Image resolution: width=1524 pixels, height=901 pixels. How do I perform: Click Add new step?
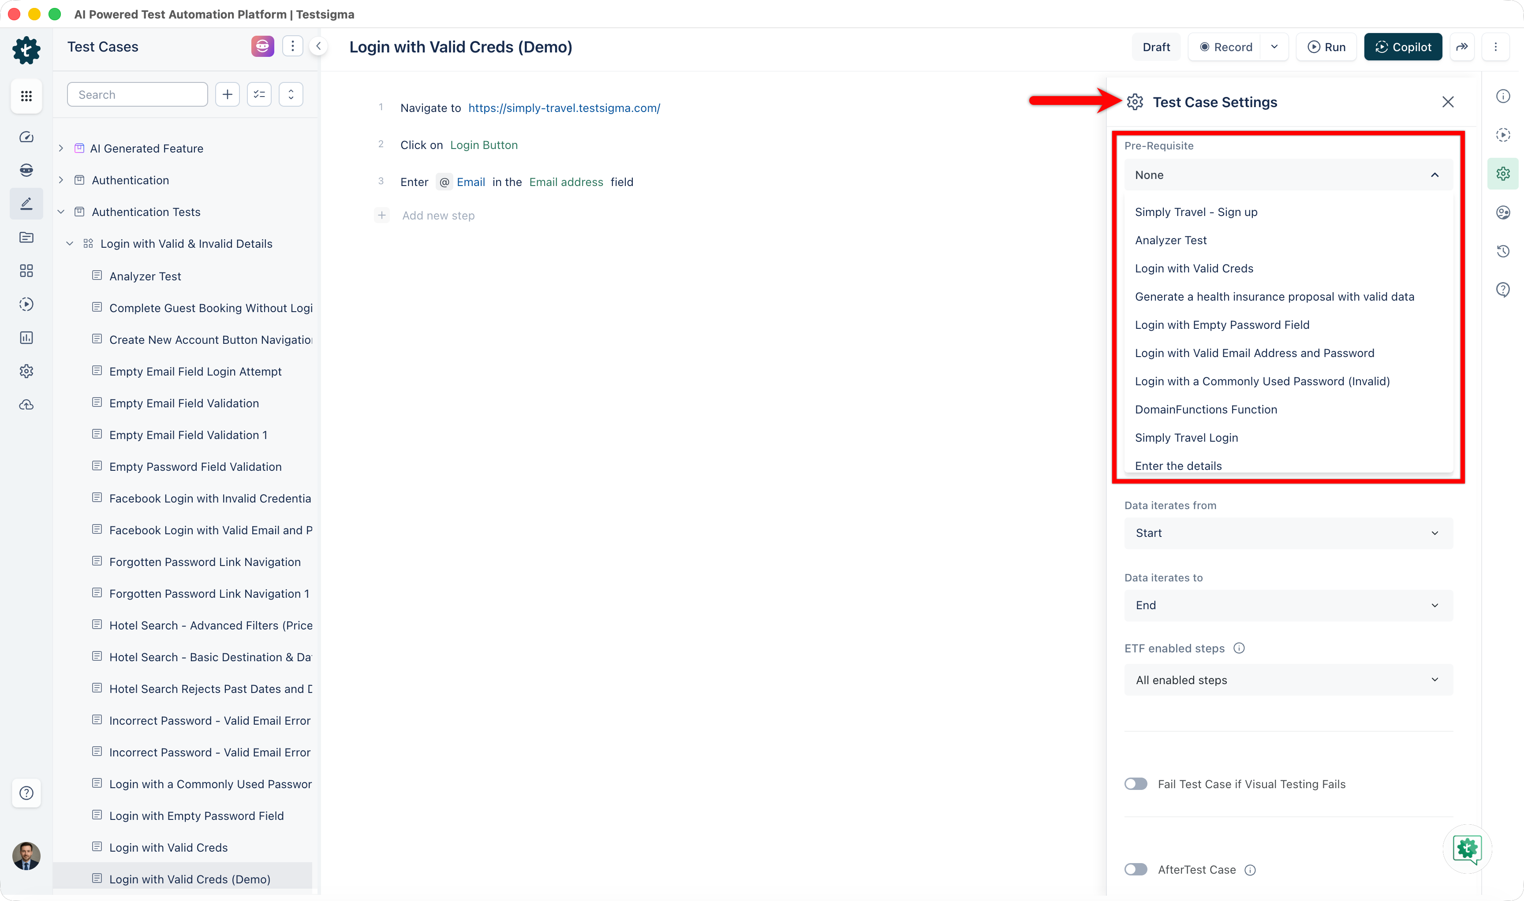[438, 216]
